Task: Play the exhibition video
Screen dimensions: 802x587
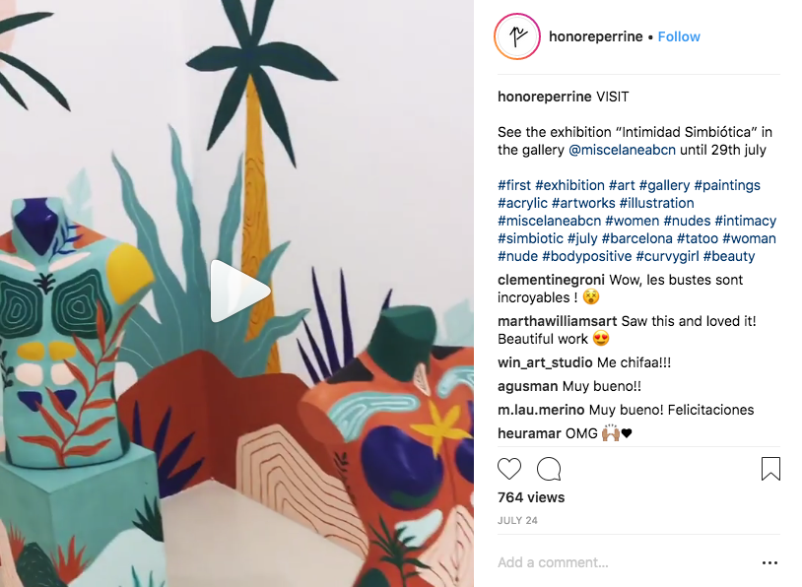Action: (x=239, y=291)
